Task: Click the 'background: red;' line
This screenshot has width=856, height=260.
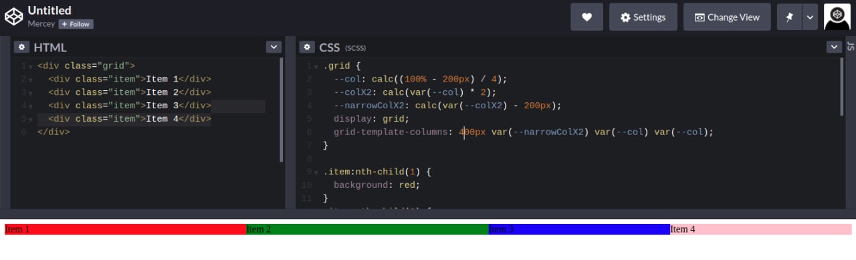Action: coord(377,185)
